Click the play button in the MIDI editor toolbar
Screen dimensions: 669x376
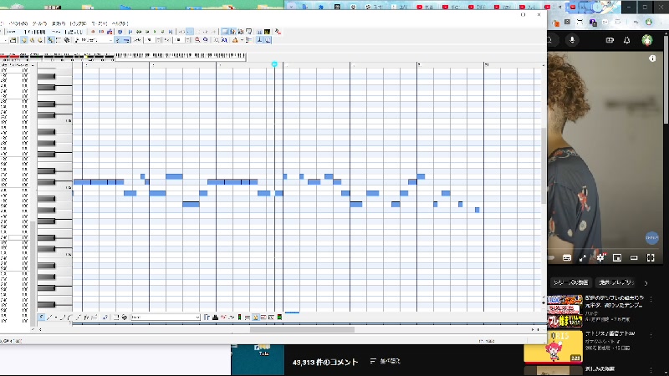[x=155, y=32]
